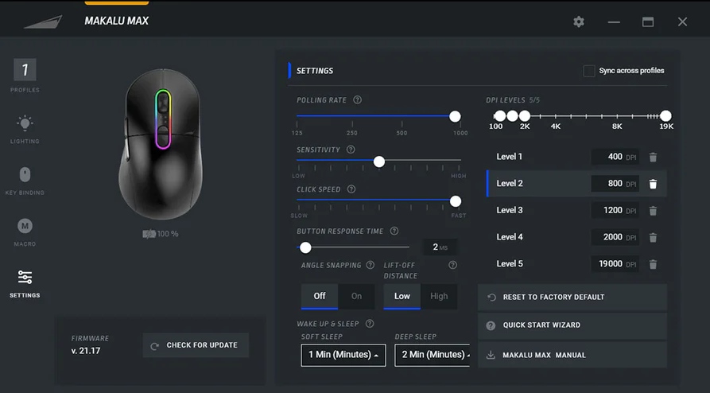This screenshot has height=393, width=710.
Task: Open the Lighting section bulb icon
Action: [25, 123]
